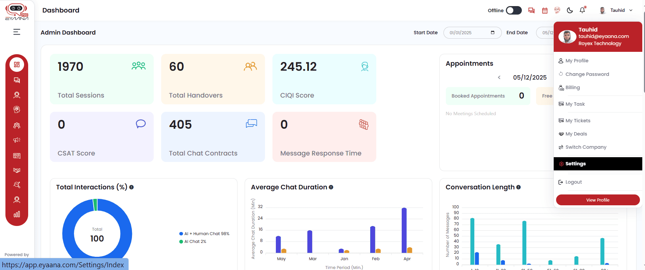Choose Switch Company in profile menu

(586, 147)
